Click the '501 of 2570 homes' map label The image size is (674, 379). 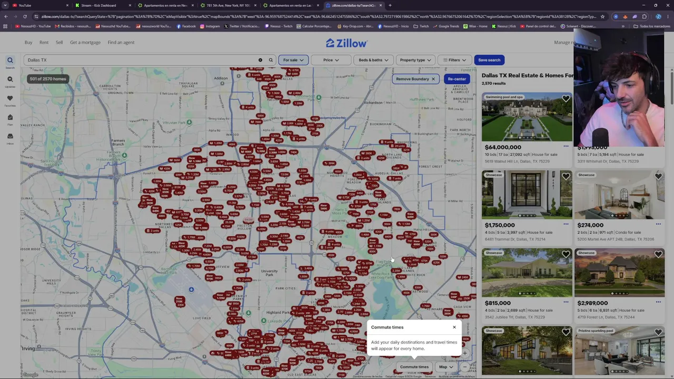[x=48, y=79]
